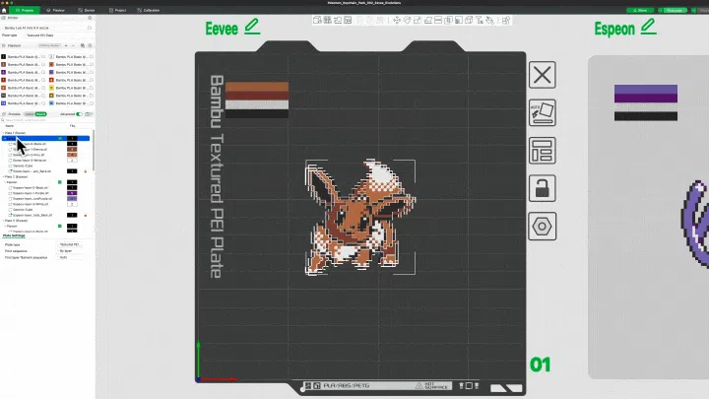Activate the Move tool icon
709x399 pixels.
(x=397, y=20)
